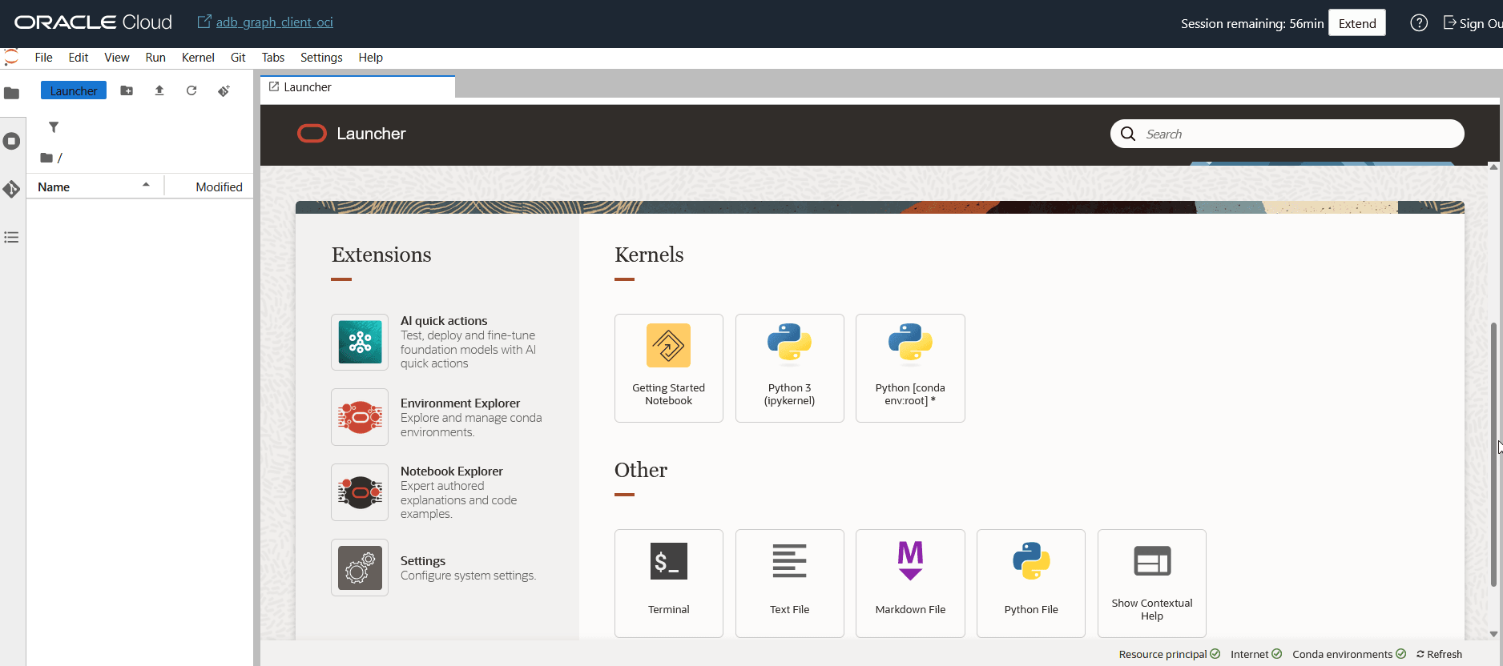Click the Extensions section heading

click(381, 255)
